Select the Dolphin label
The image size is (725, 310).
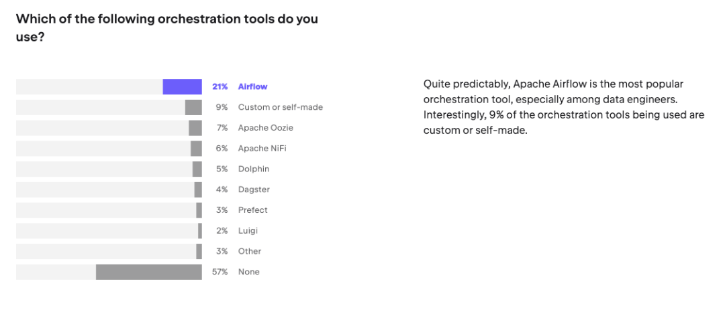point(253,169)
